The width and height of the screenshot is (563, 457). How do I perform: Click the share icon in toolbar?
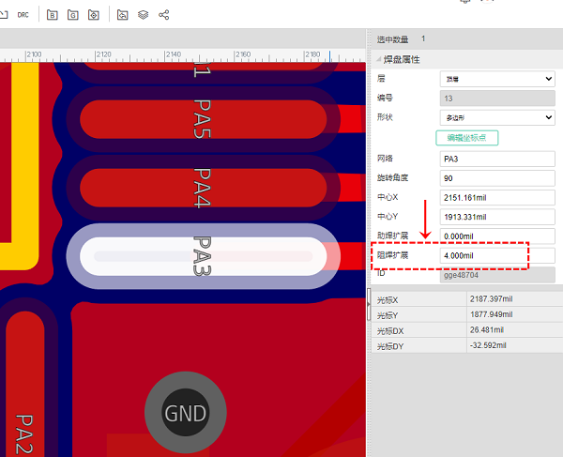coord(165,15)
